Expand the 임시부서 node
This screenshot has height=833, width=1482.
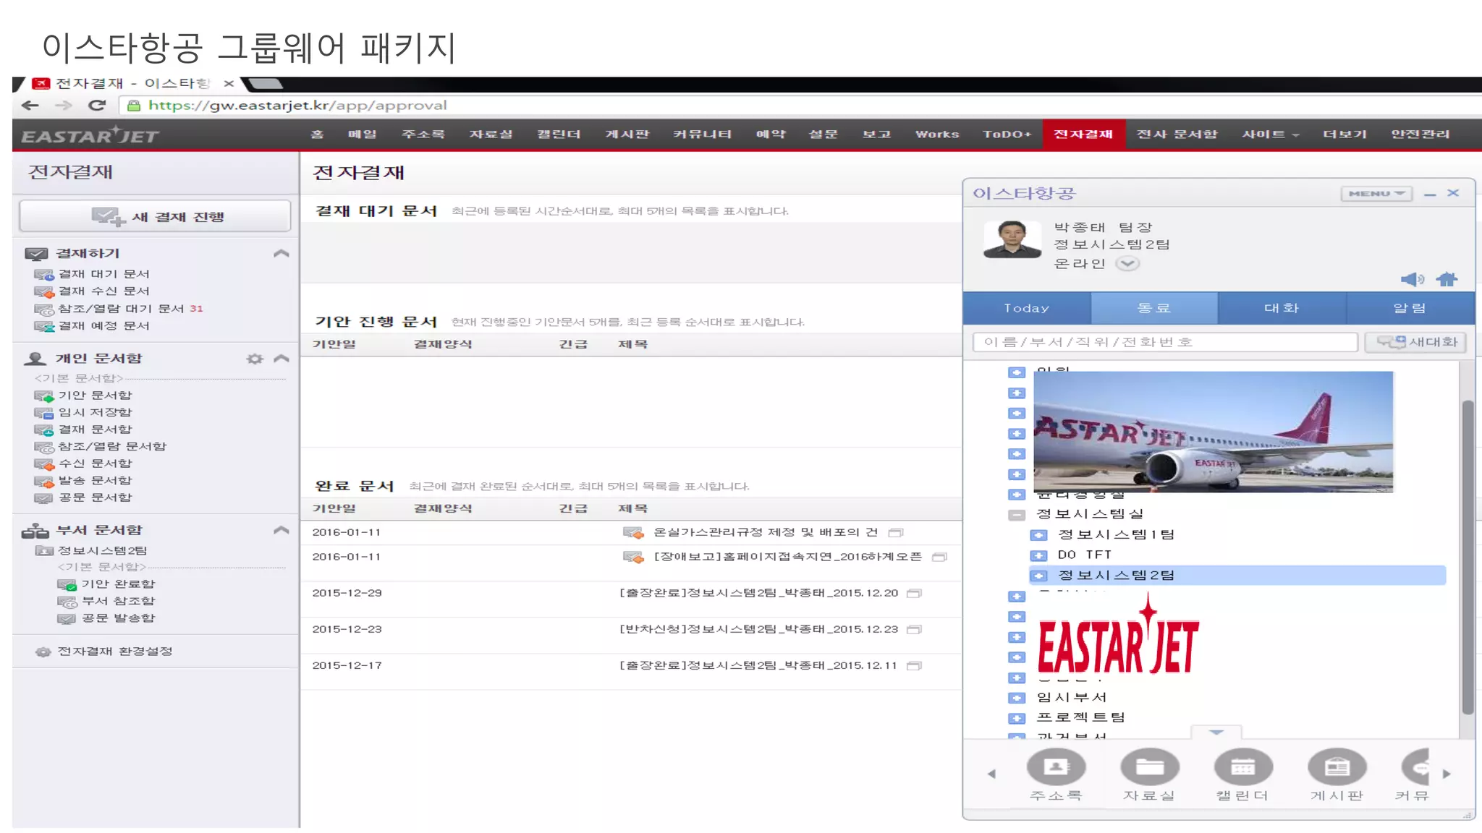point(1017,699)
